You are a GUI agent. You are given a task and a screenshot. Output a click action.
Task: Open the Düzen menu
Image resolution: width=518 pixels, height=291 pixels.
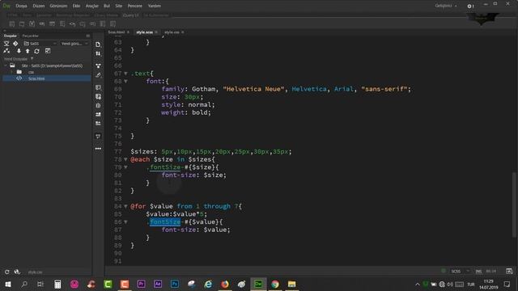39,6
